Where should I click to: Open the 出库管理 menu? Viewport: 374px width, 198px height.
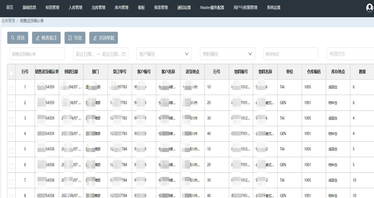tap(98, 7)
